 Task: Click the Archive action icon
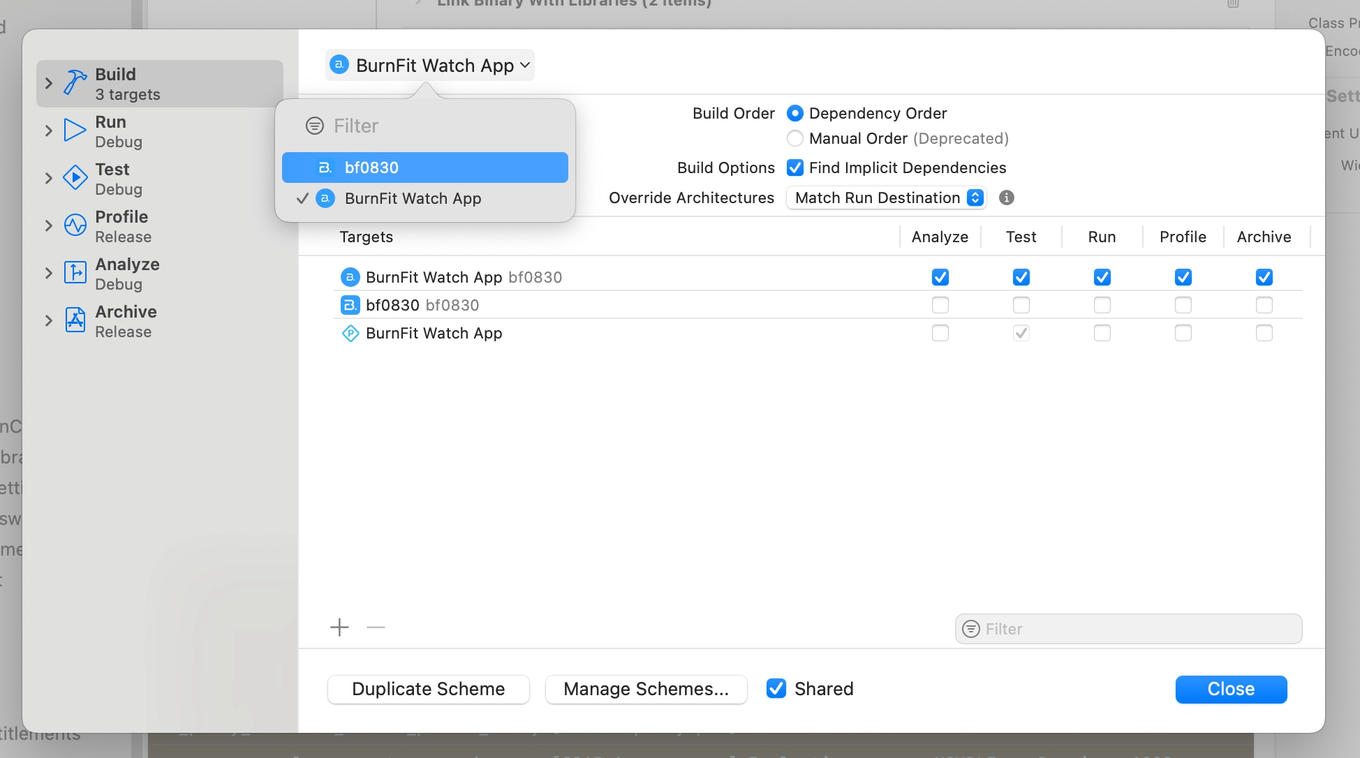pyautogui.click(x=75, y=320)
